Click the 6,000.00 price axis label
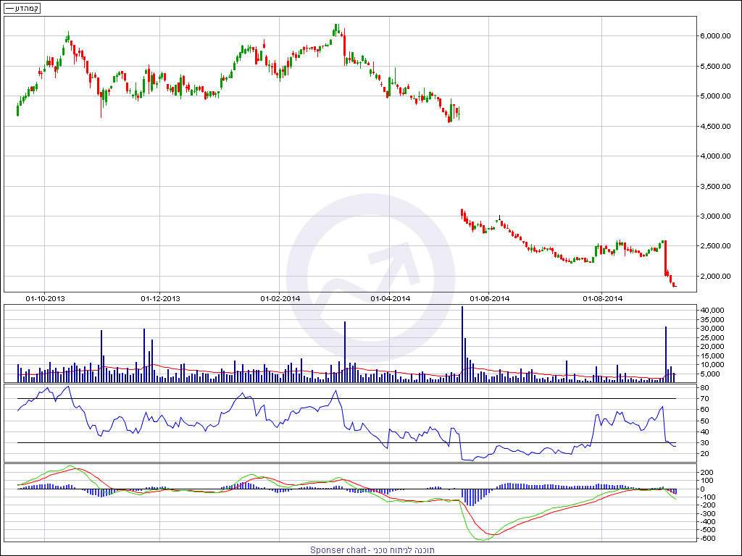The height and width of the screenshot is (556, 742). (x=715, y=36)
